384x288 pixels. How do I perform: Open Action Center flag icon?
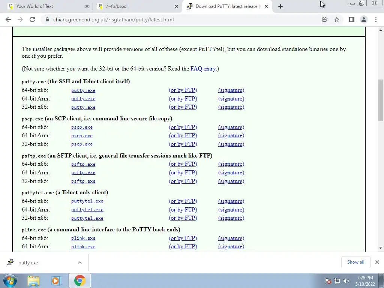[328, 281]
